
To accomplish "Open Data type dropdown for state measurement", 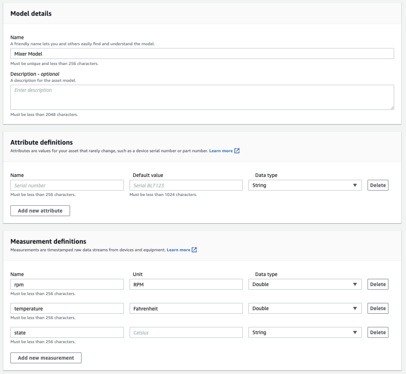I will [x=304, y=332].
